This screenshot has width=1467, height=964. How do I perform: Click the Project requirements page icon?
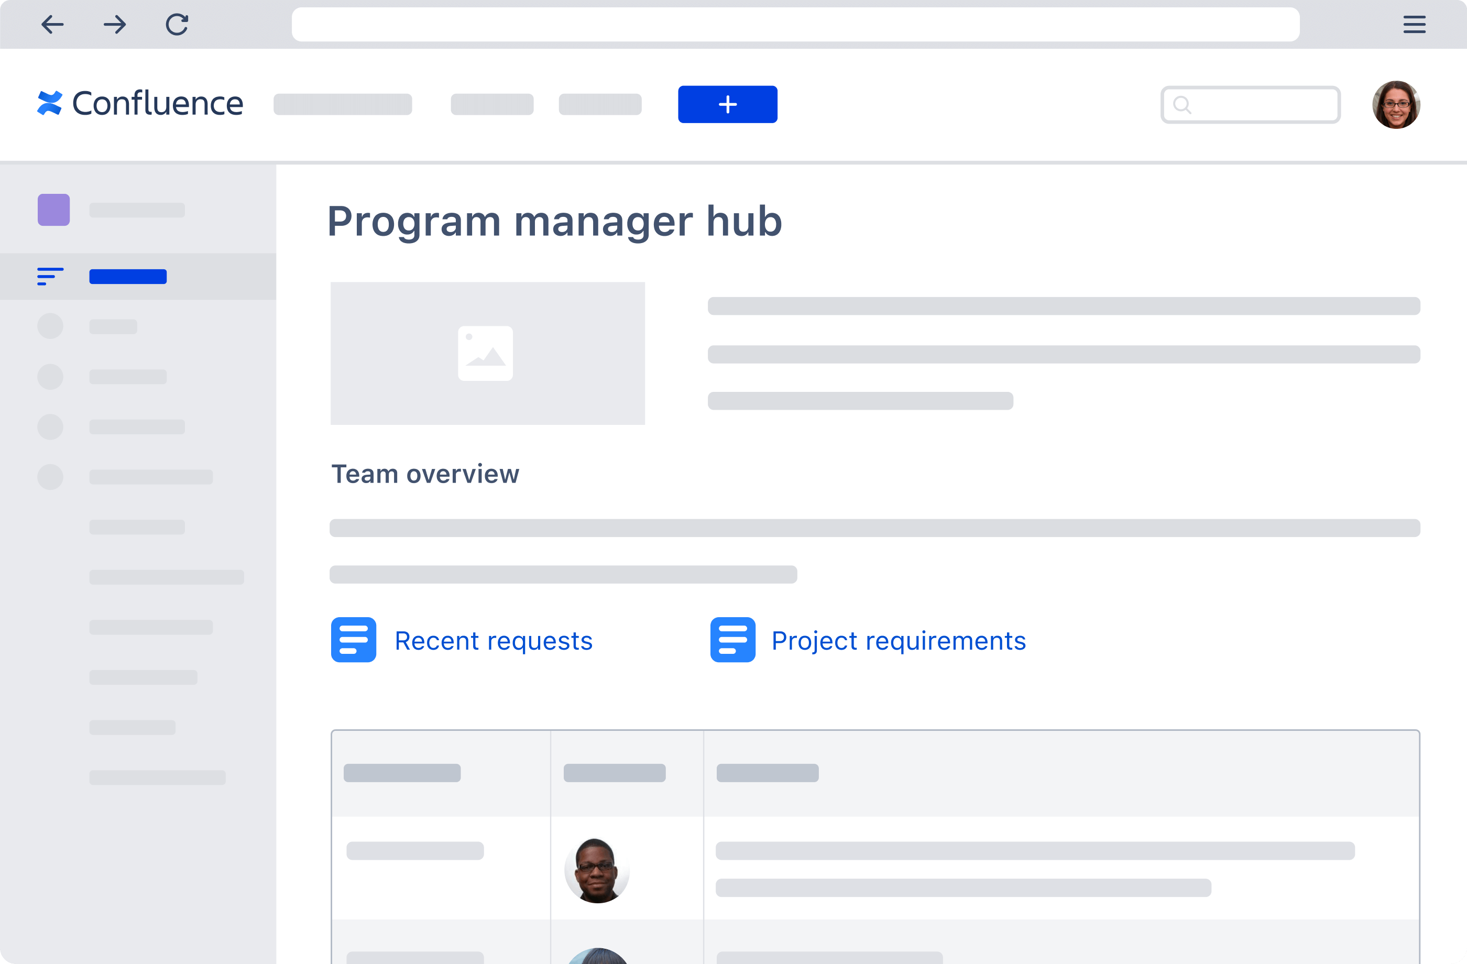tap(733, 640)
